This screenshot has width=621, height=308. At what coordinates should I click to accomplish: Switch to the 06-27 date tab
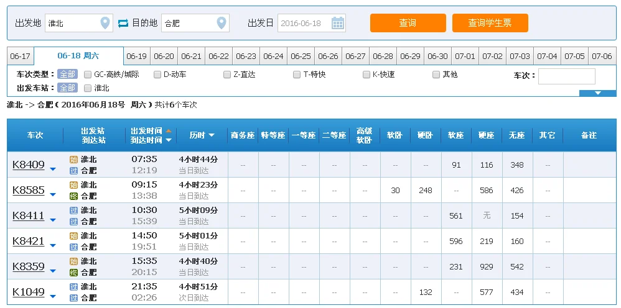356,56
